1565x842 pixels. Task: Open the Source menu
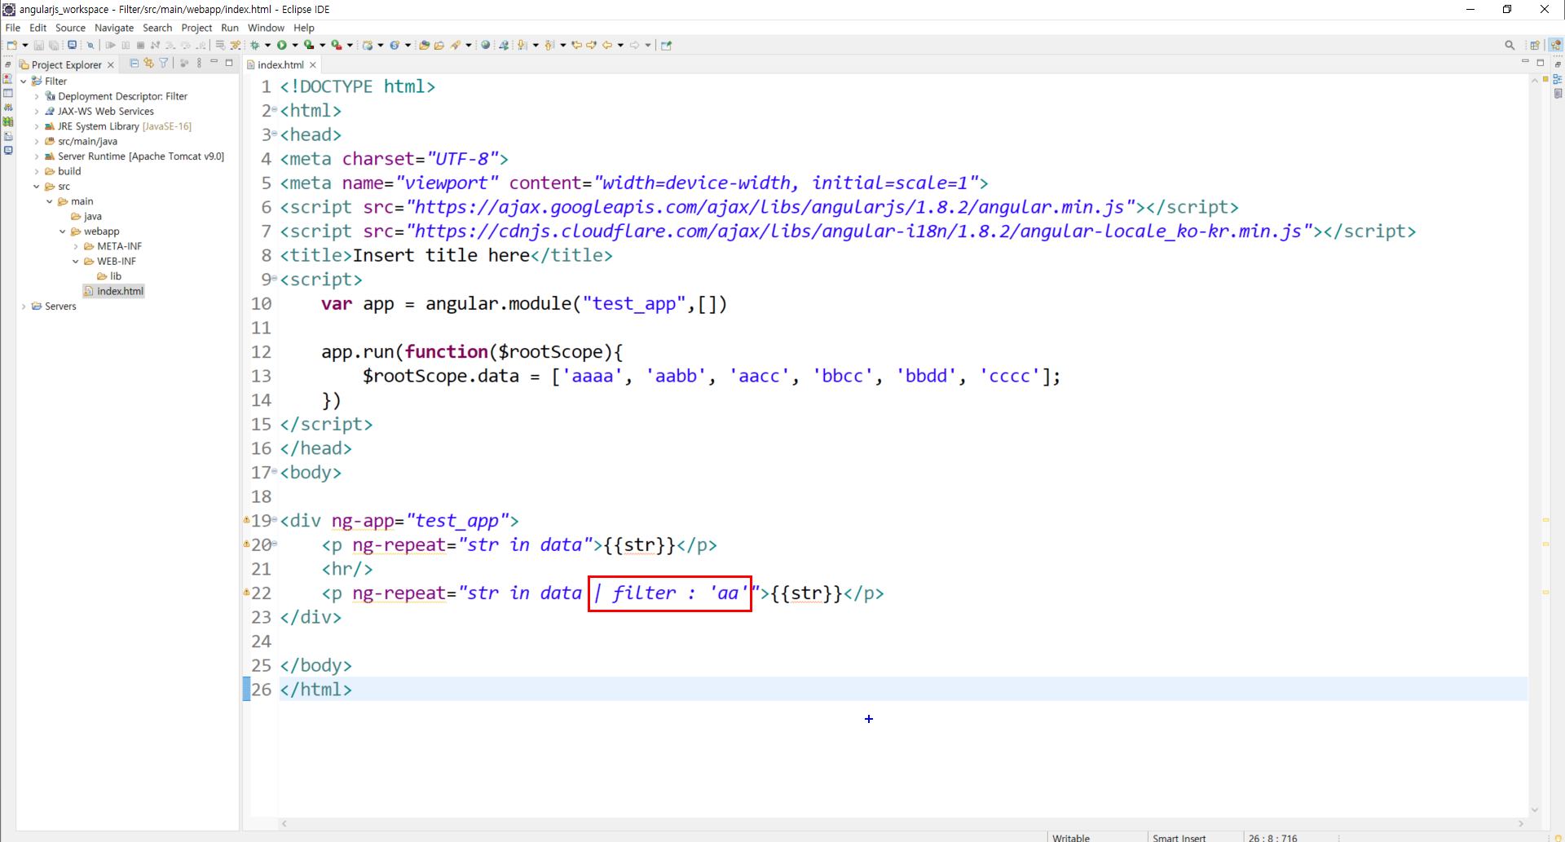click(70, 28)
